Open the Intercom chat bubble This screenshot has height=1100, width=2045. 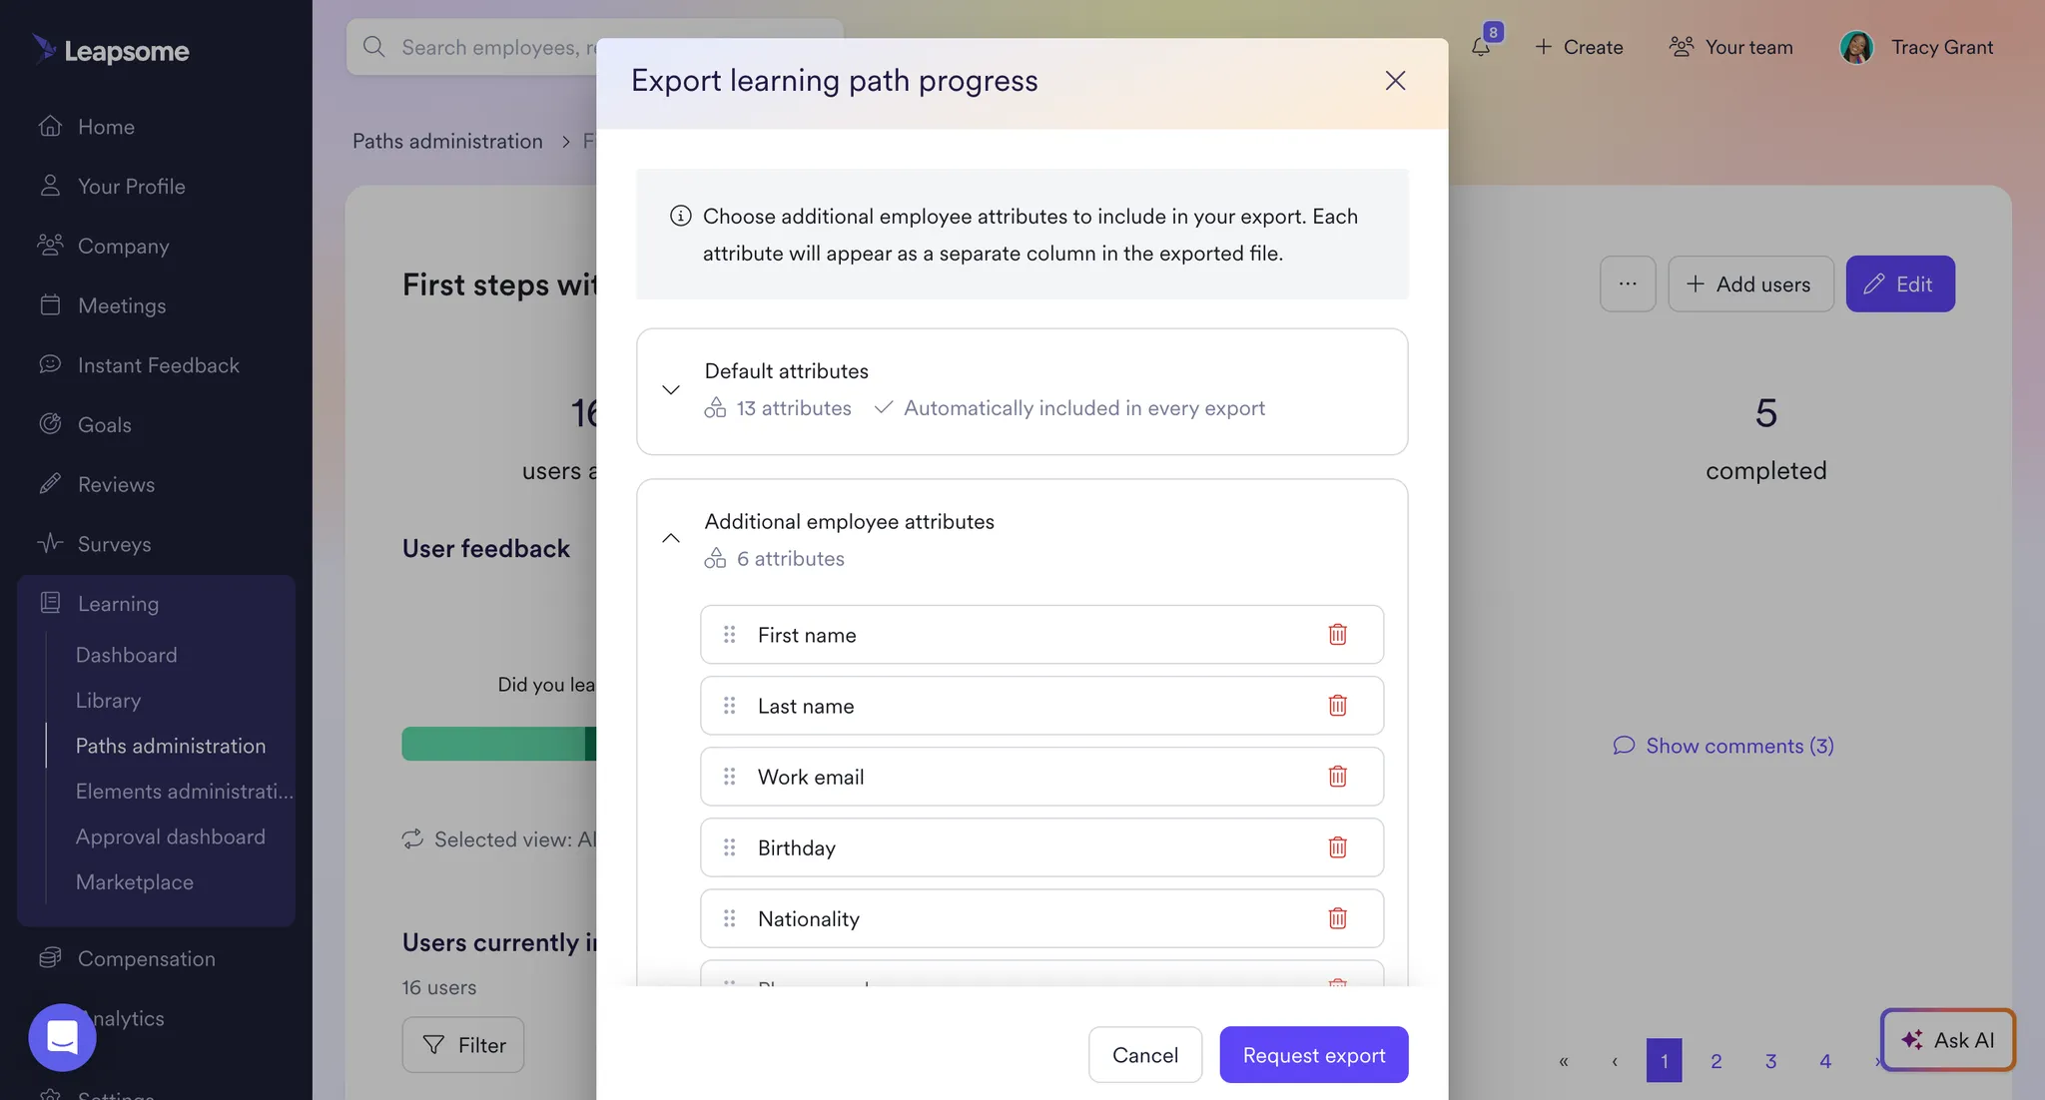62,1037
